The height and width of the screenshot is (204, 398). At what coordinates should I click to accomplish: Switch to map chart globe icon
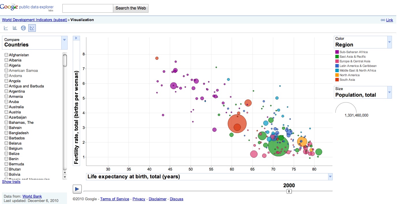pos(23,28)
